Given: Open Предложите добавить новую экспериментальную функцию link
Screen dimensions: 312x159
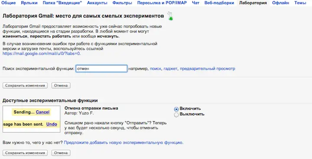Looking at the screenshot, I should tap(123, 142).
